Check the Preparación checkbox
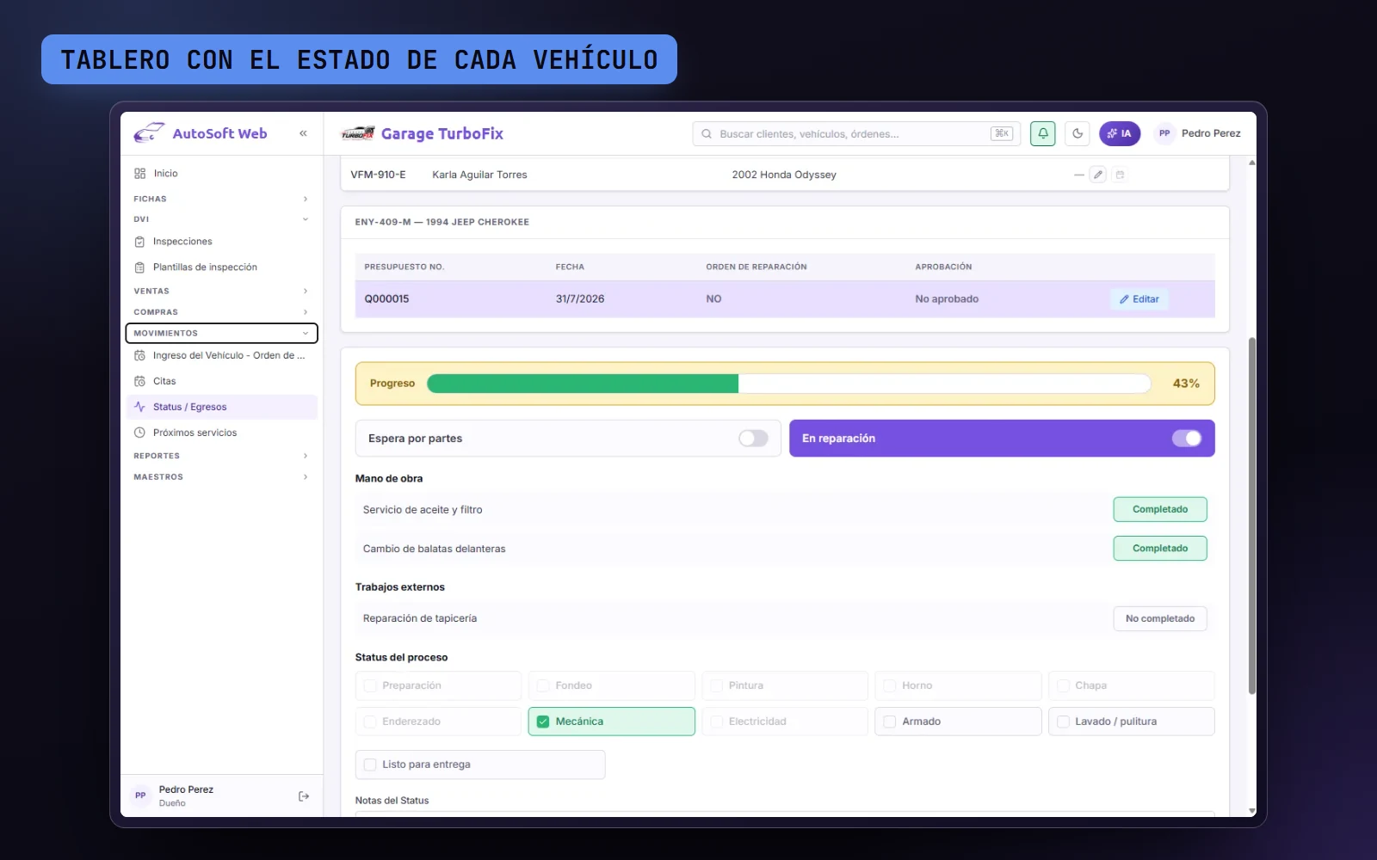 370,685
